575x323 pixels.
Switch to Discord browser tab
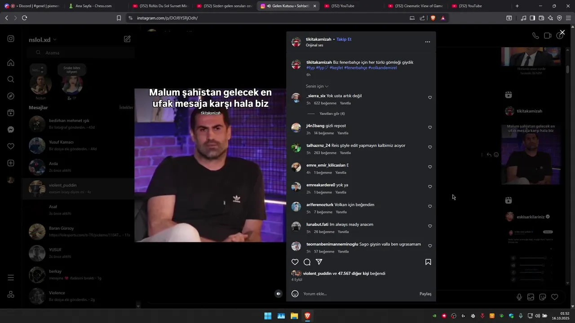pos(31,6)
